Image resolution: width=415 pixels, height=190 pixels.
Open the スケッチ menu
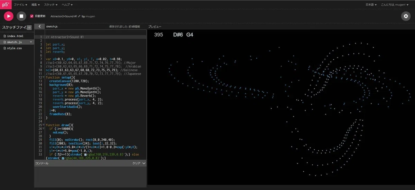tap(50, 5)
